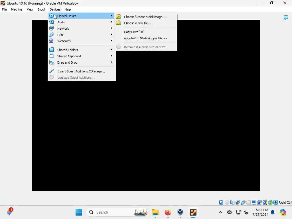Screen dimensions: 292x219
Task: Click USB devices status bar icon
Action: click(x=243, y=202)
